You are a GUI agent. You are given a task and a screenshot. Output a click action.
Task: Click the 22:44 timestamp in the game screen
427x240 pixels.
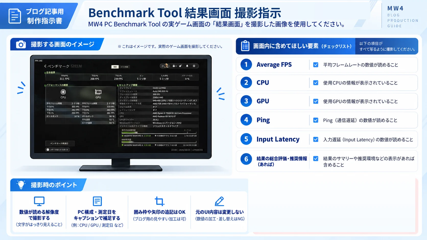click(174, 150)
